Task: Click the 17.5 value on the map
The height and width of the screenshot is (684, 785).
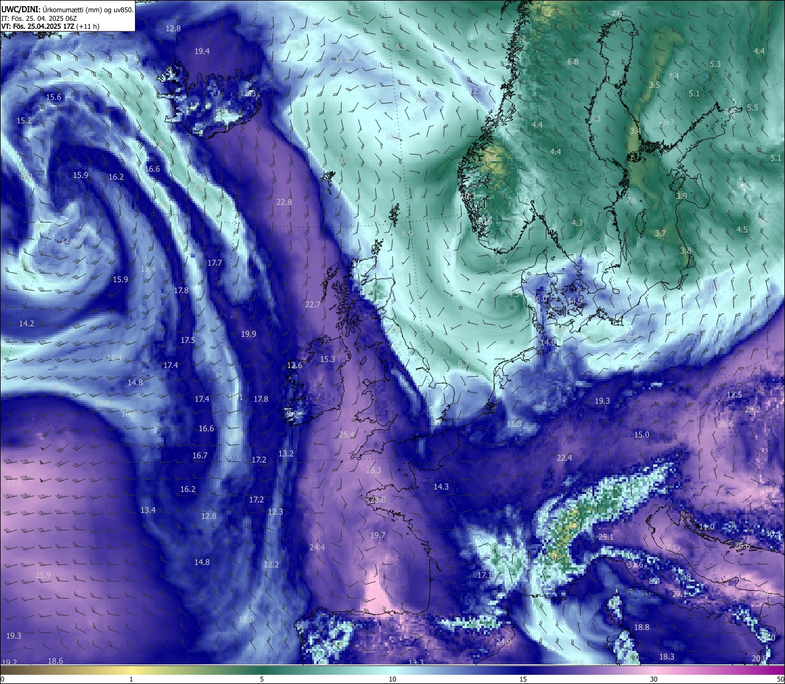Action: coord(188,340)
